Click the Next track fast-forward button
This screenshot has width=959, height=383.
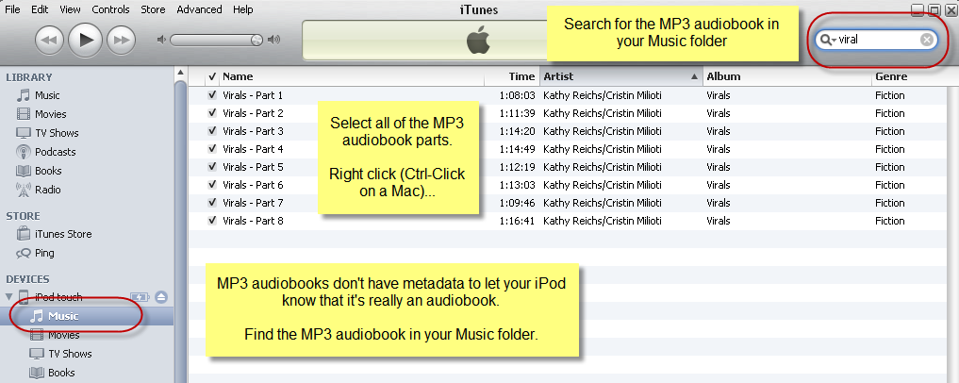121,41
